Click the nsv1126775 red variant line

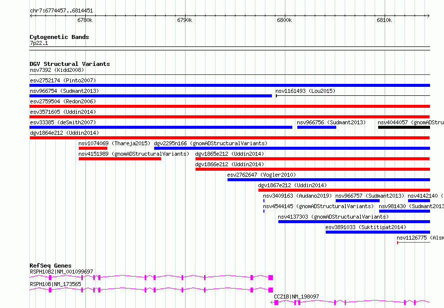click(x=414, y=243)
